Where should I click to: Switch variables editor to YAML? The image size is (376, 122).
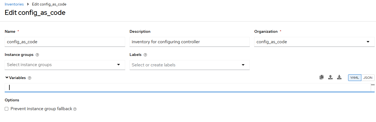point(354,78)
